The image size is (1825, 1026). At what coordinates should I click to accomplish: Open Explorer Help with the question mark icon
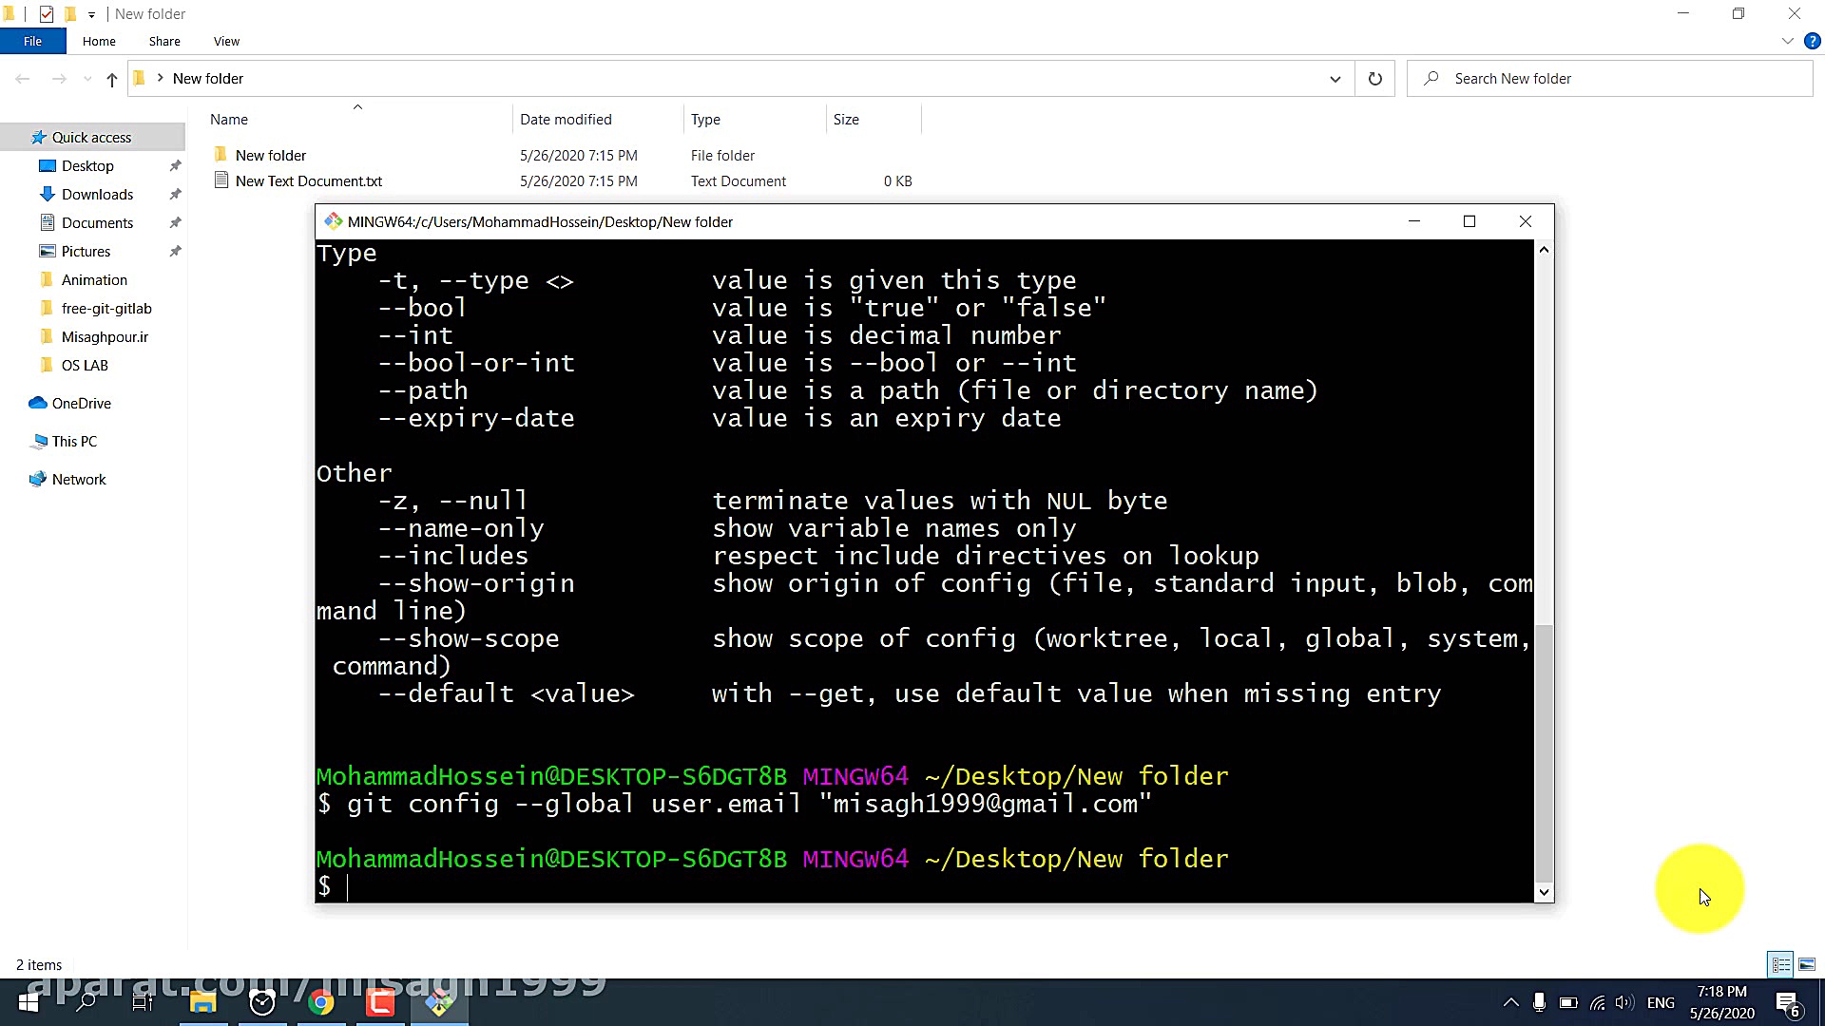1812,41
